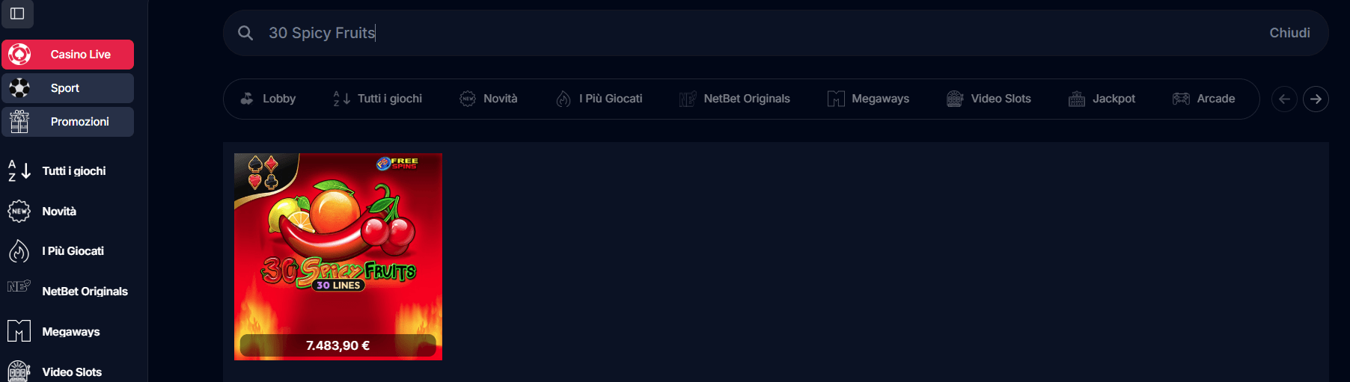Click the sidebar Video Slots machine icon
1350x382 pixels.
click(19, 372)
